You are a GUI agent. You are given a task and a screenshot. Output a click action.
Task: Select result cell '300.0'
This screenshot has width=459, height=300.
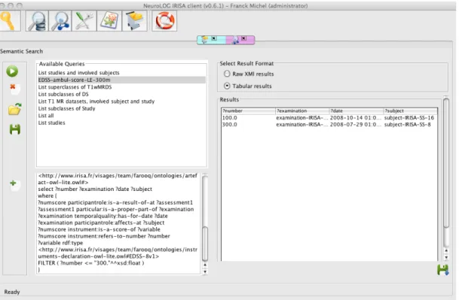coord(248,125)
